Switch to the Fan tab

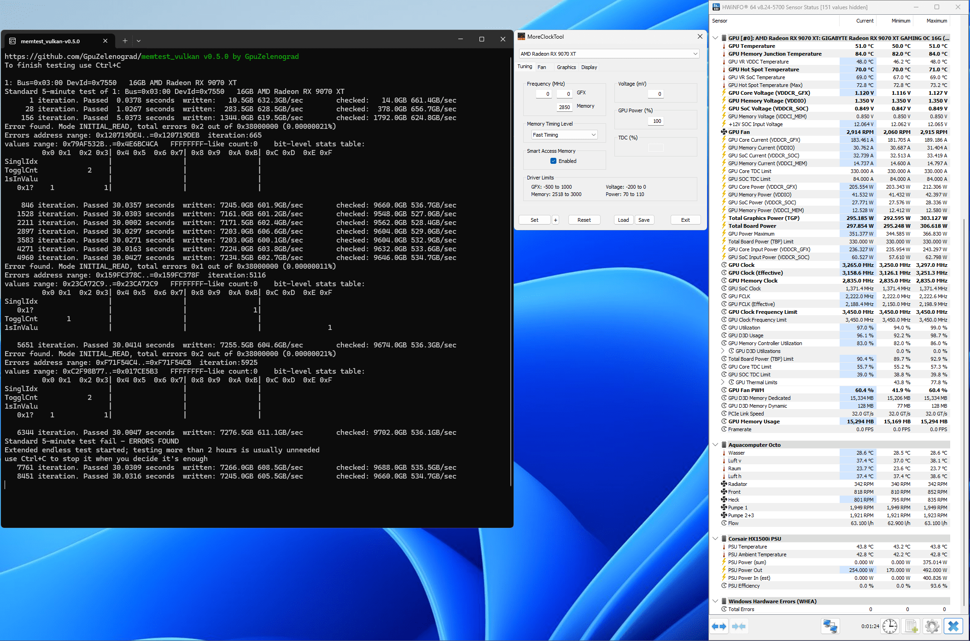(542, 67)
